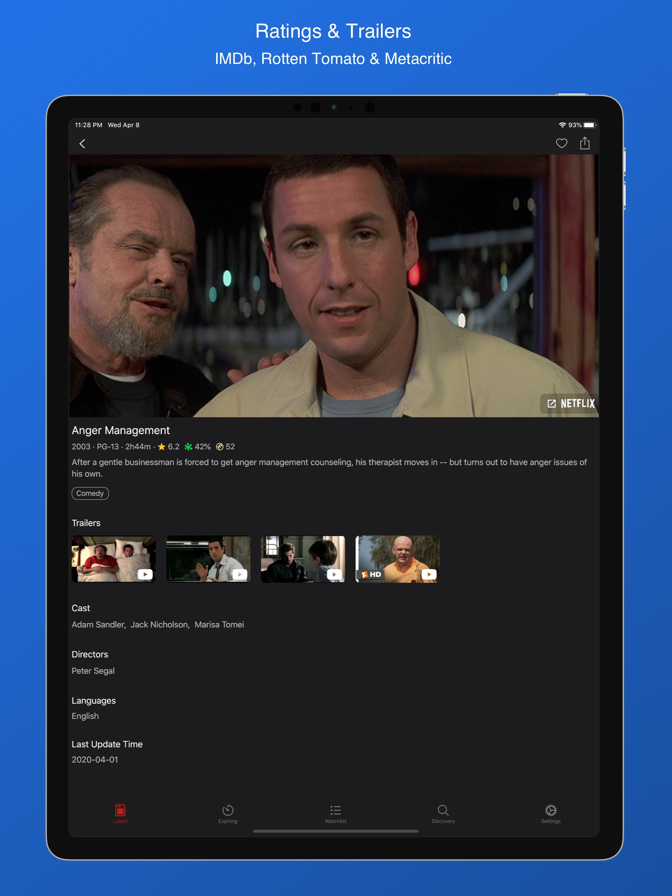Select the Comedy genre tag

point(90,493)
